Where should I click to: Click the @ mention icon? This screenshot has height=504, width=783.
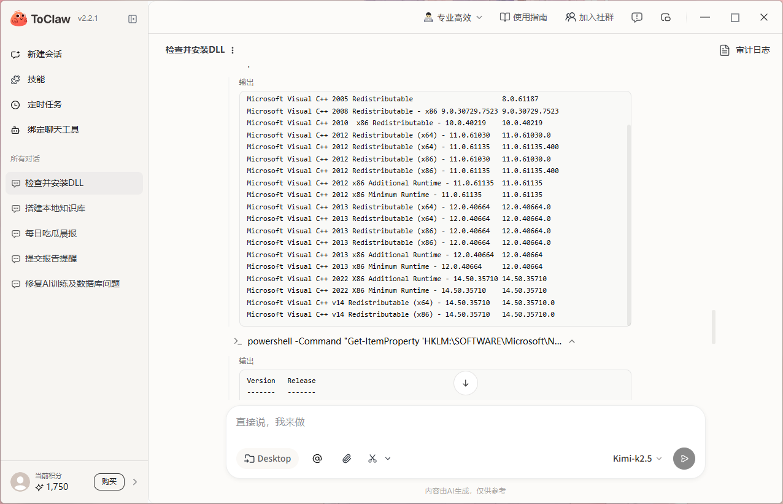317,459
